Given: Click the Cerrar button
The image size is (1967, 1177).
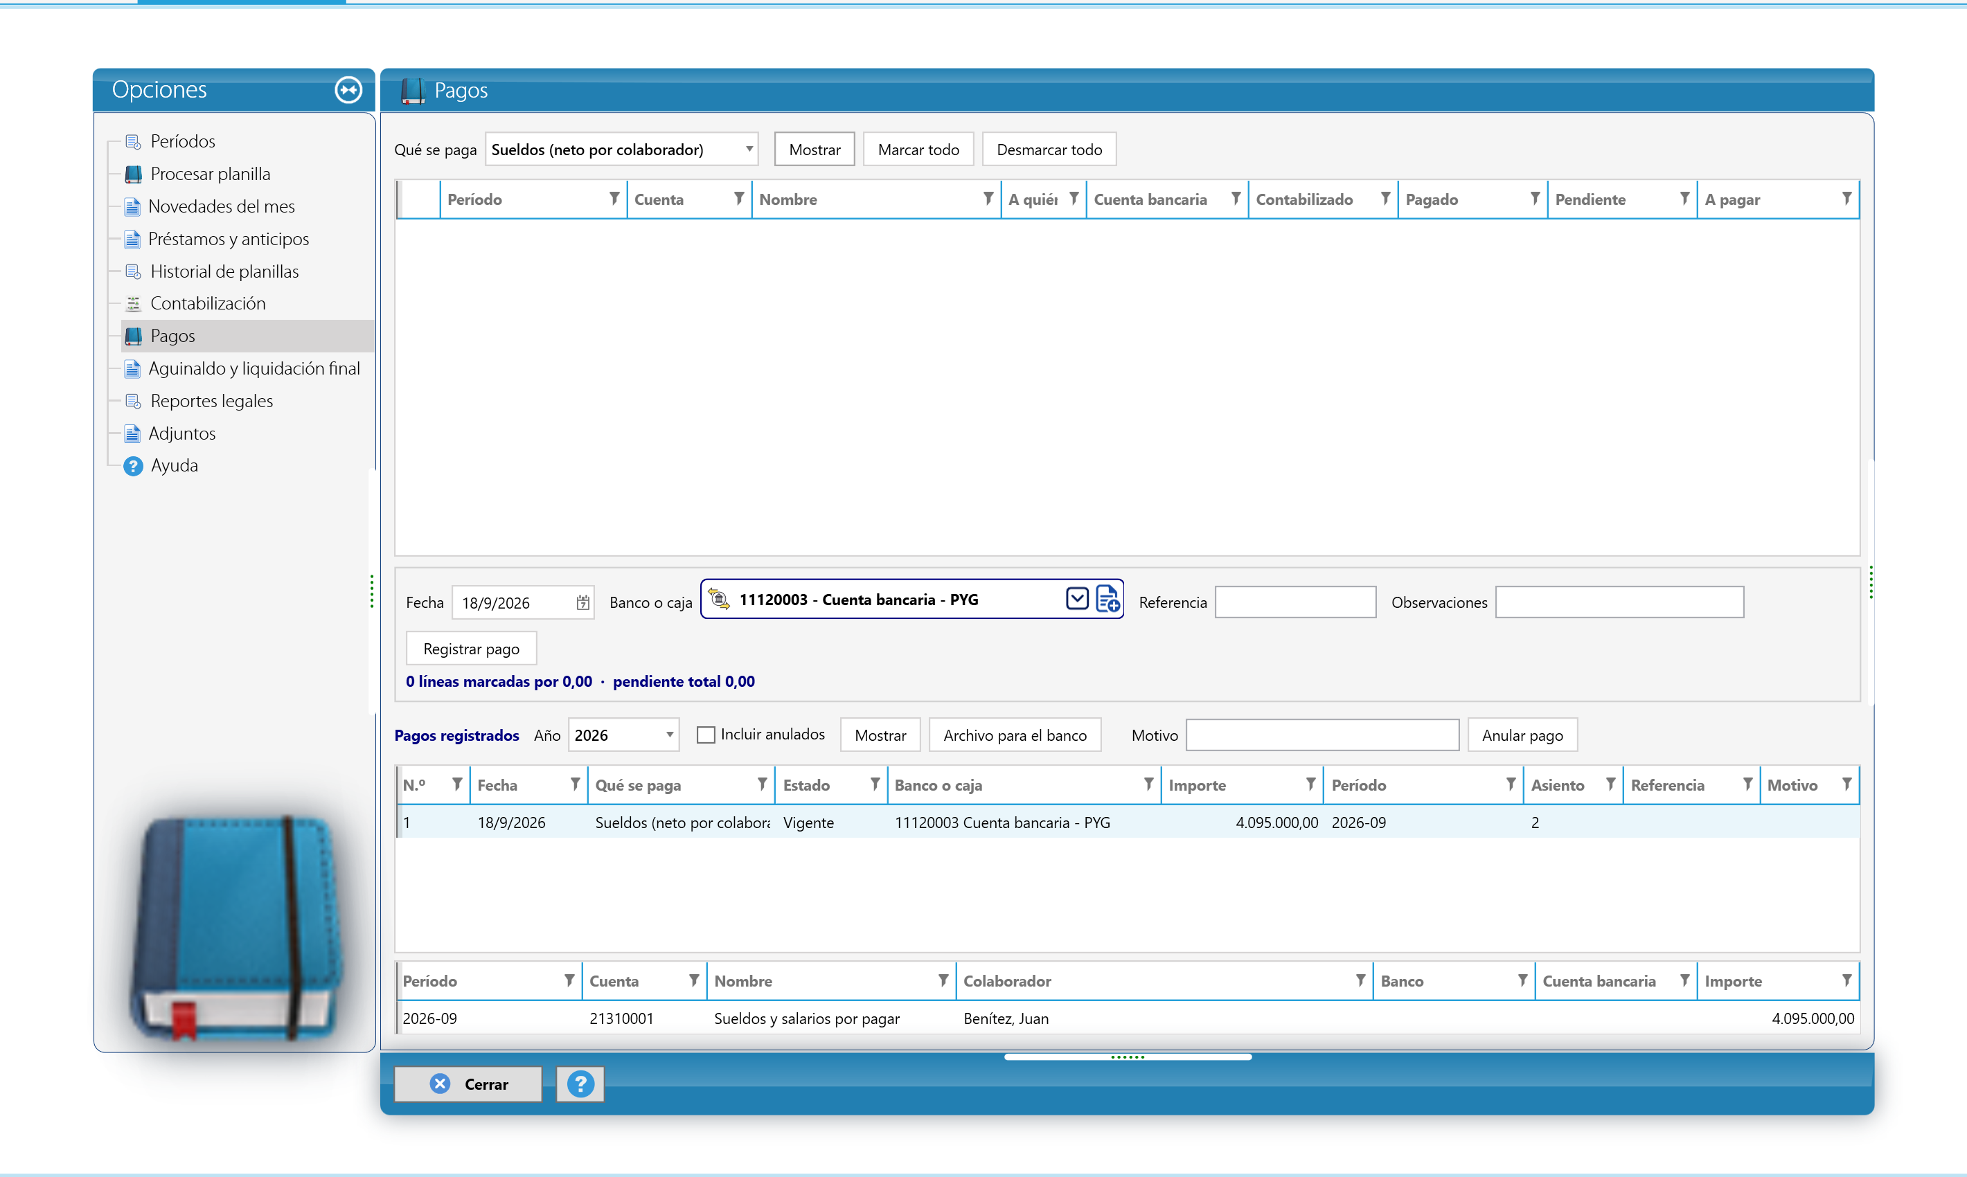Looking at the screenshot, I should click(468, 1084).
